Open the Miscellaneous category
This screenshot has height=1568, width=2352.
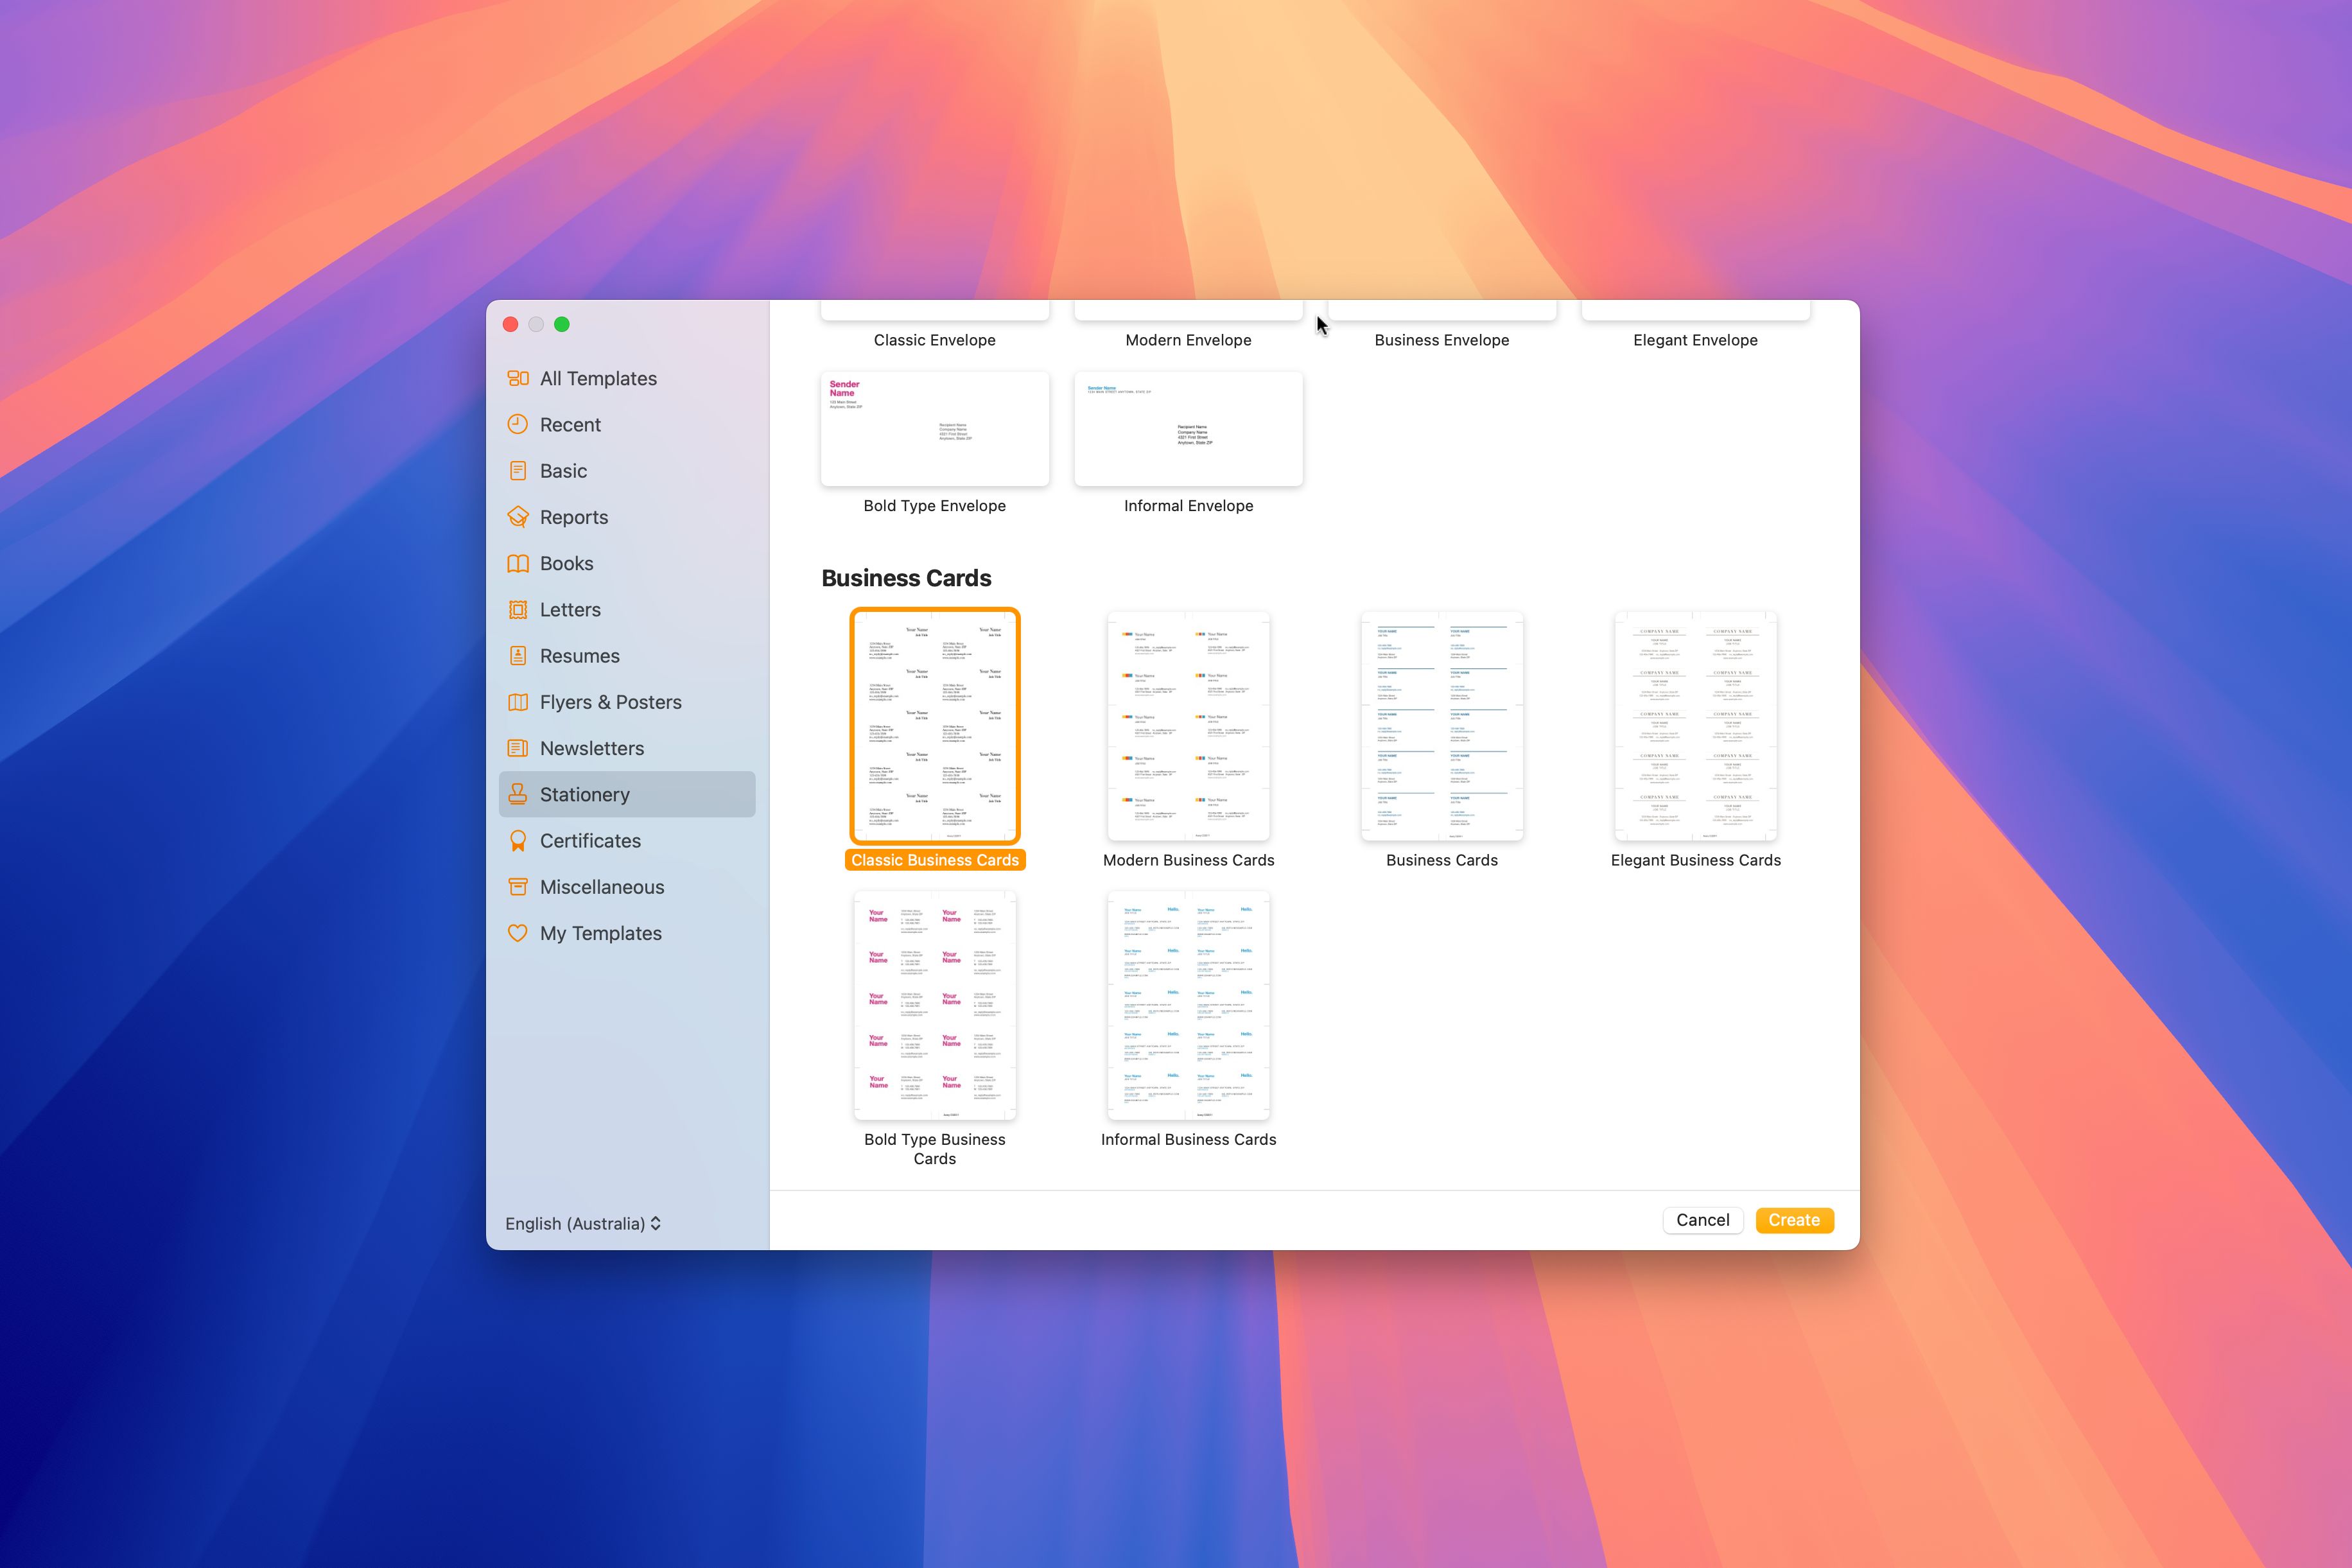602,885
